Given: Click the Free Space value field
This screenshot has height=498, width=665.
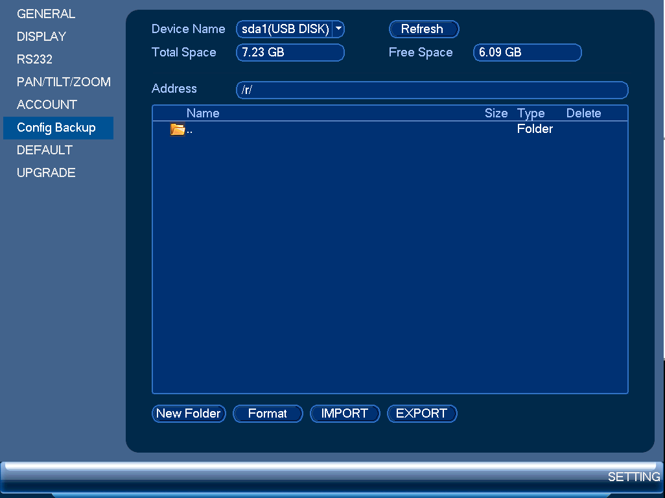Looking at the screenshot, I should [x=527, y=53].
